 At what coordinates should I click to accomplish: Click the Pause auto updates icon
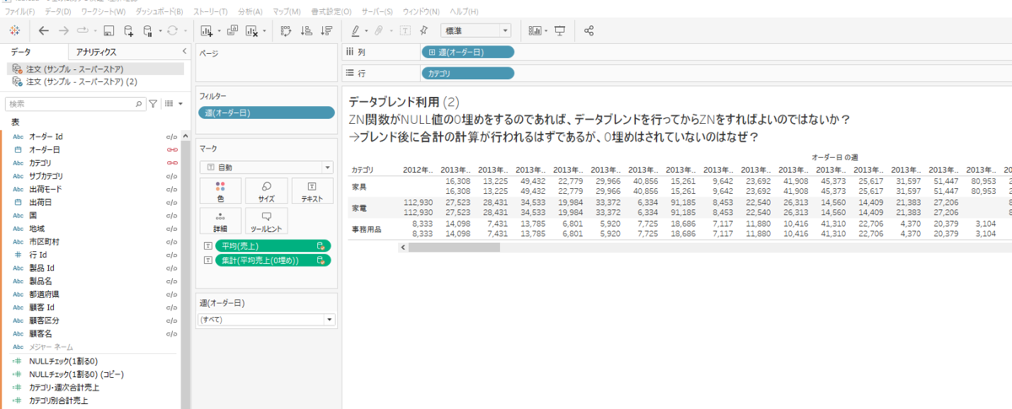[x=147, y=30]
